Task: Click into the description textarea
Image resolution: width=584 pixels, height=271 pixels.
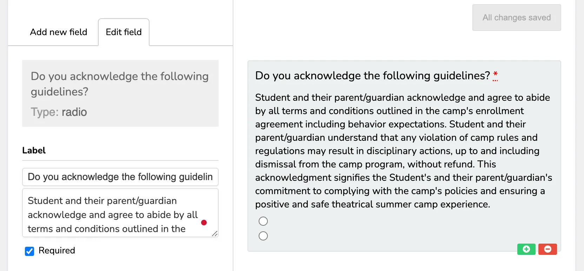Action: [120, 213]
